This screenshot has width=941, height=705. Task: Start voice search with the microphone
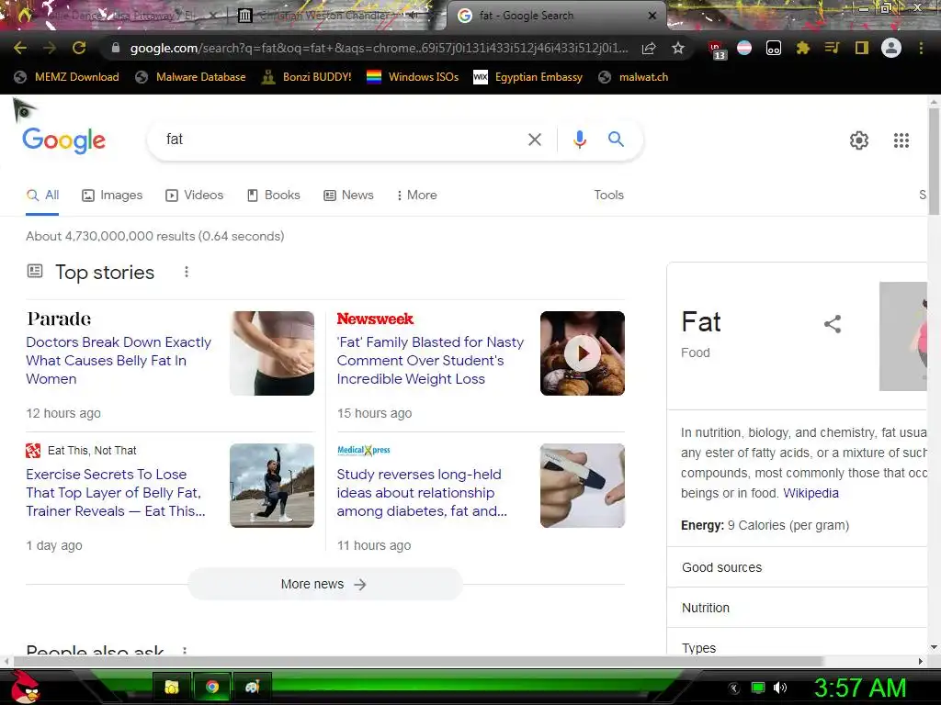click(x=579, y=140)
